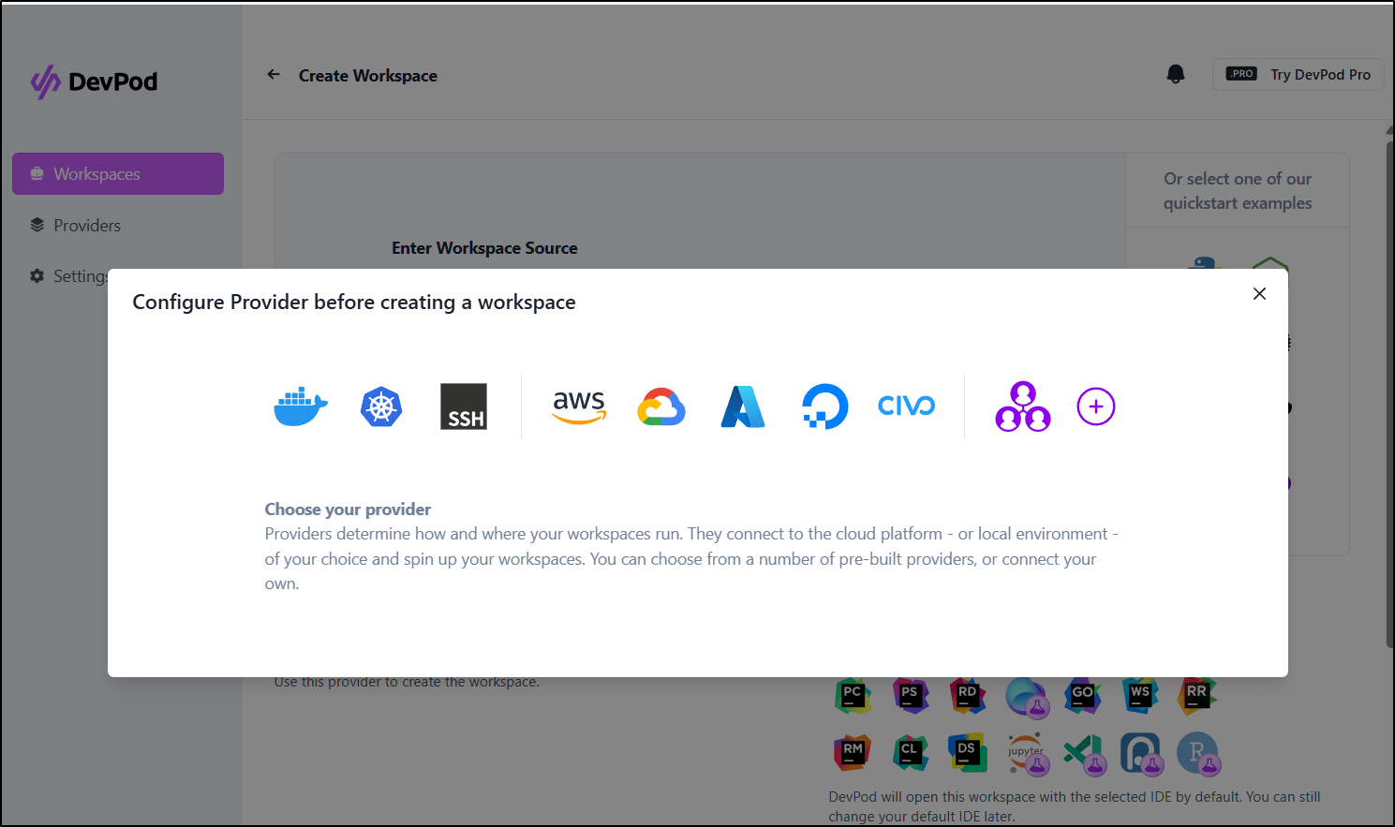
Task: Click 'Use this provider to create the workspace.' text
Action: (x=407, y=683)
